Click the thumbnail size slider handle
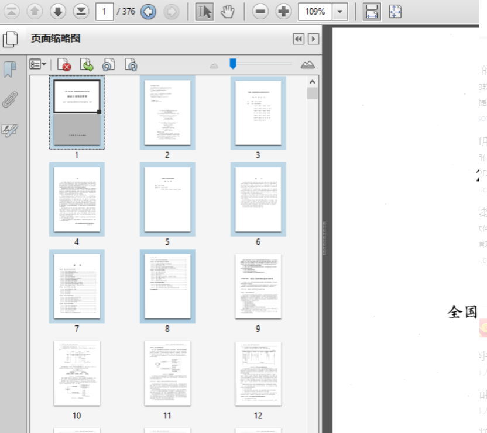 233,64
